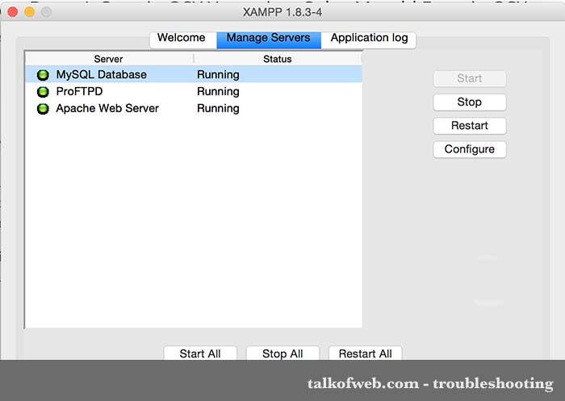
Task: Click the Start All button
Action: click(x=200, y=353)
